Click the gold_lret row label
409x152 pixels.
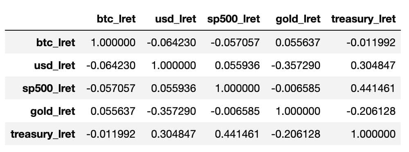pyautogui.click(x=53, y=111)
